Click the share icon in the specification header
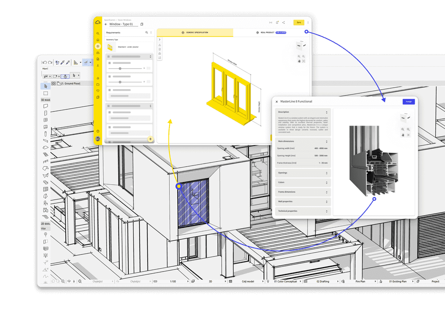The height and width of the screenshot is (312, 445). point(283,22)
